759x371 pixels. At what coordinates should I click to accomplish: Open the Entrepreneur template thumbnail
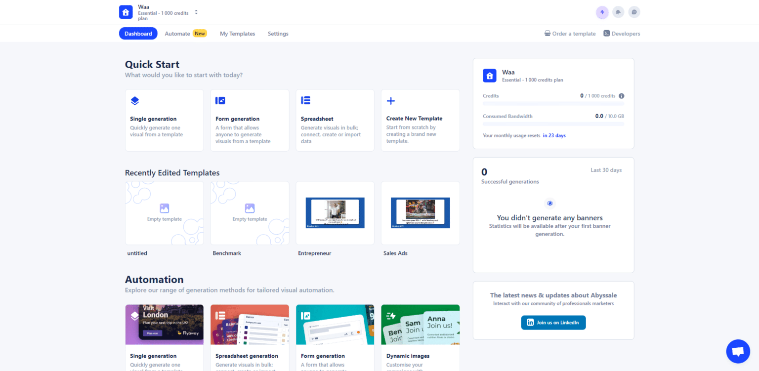point(335,213)
